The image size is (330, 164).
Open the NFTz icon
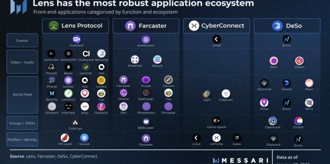pos(309,103)
